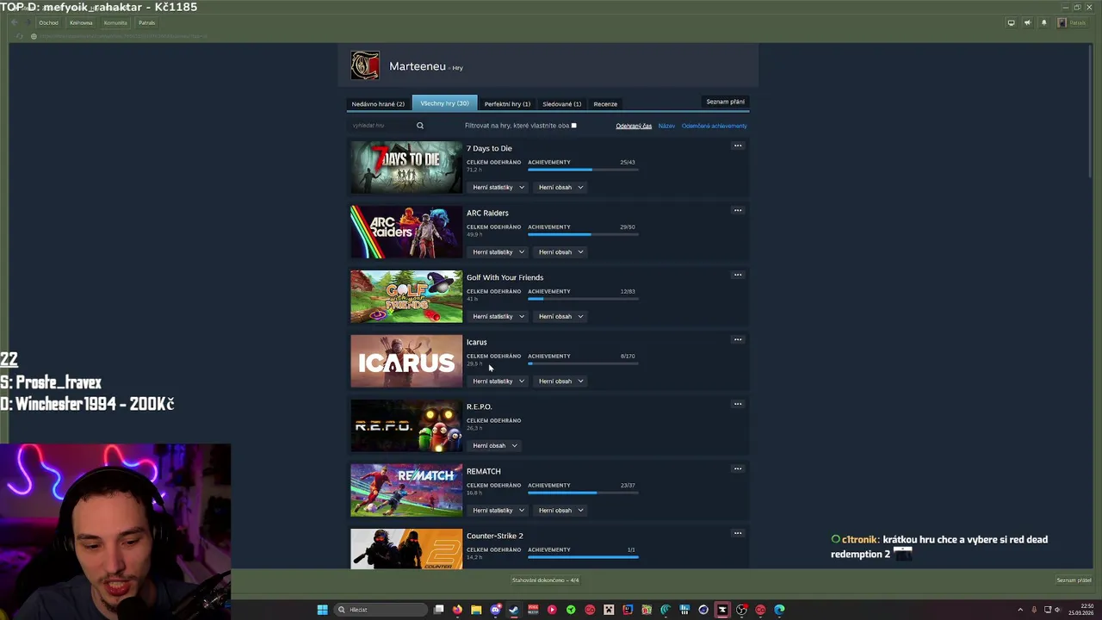Open options menu for 7 Days to Die
Screen dimensions: 1102x620
click(737, 146)
